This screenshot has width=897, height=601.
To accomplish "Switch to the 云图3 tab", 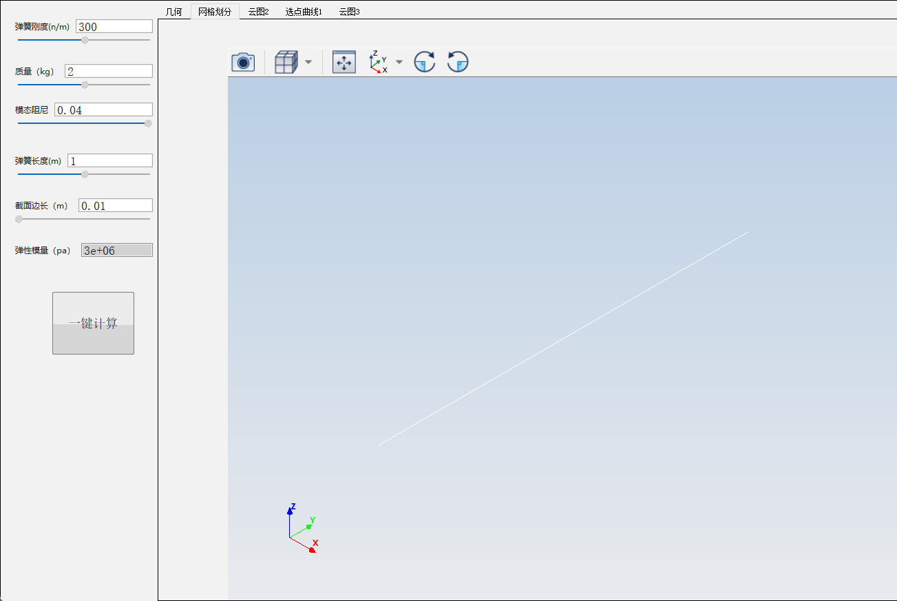I will click(x=349, y=12).
